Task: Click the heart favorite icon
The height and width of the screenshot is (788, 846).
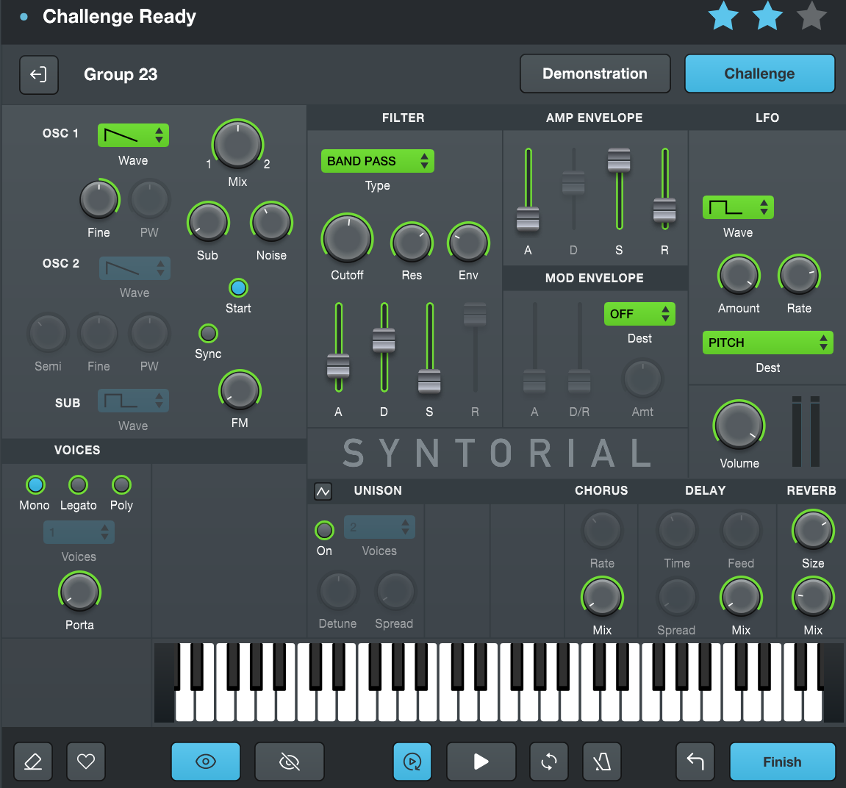Action: (x=86, y=762)
